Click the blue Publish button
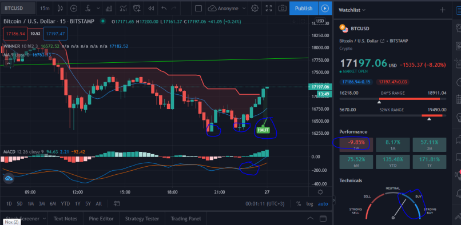The height and width of the screenshot is (225, 461). tap(304, 8)
